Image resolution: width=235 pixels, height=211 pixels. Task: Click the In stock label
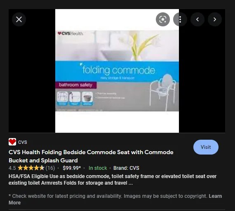tap(98, 168)
